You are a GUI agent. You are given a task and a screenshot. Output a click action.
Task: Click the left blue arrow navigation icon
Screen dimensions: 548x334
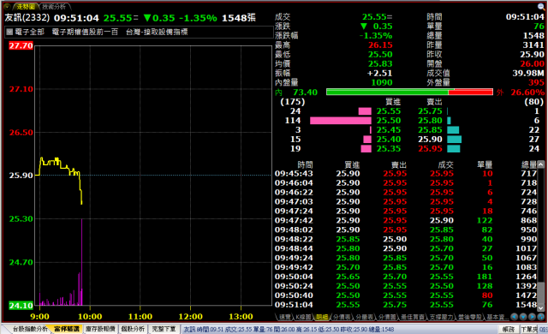tap(514, 317)
